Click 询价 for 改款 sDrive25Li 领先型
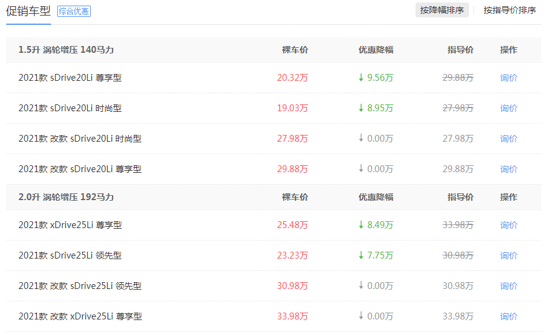Image resolution: width=553 pixels, height=335 pixels. pyautogui.click(x=509, y=286)
